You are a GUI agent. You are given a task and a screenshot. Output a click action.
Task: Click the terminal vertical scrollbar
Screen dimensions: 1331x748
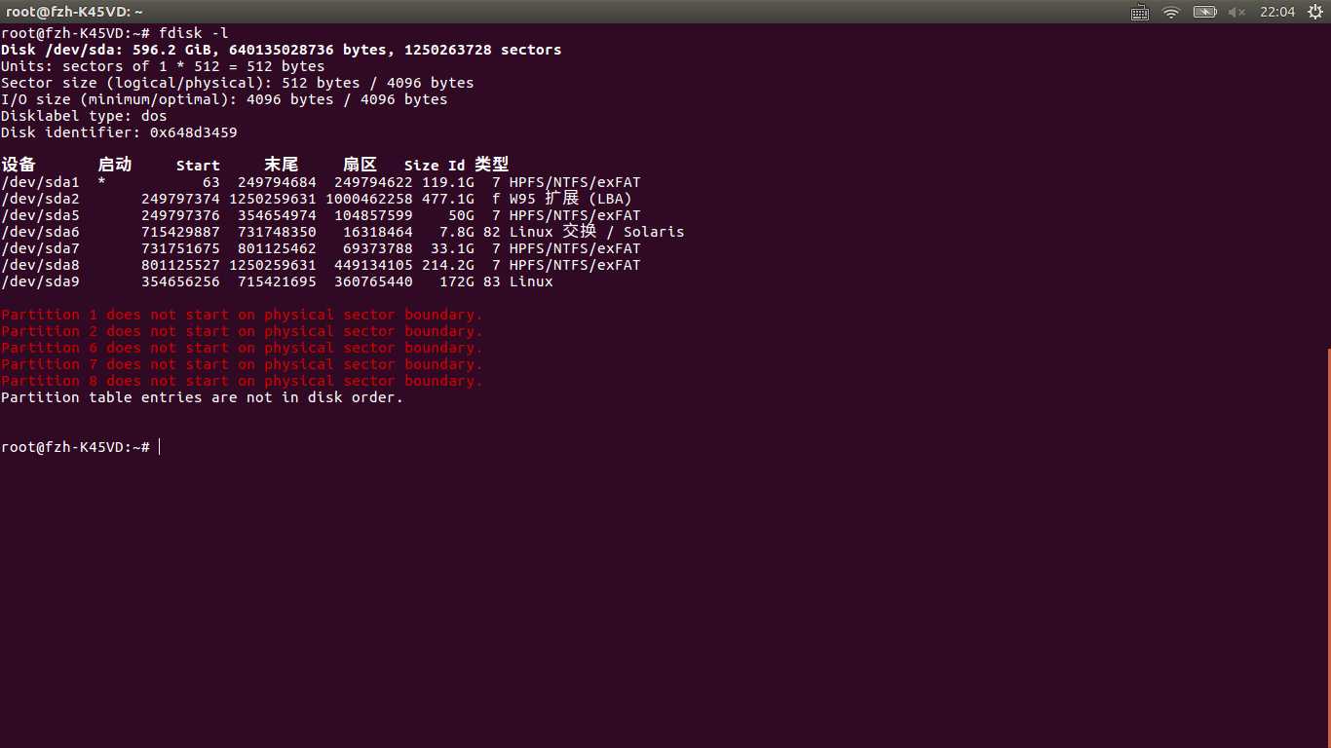click(1328, 548)
